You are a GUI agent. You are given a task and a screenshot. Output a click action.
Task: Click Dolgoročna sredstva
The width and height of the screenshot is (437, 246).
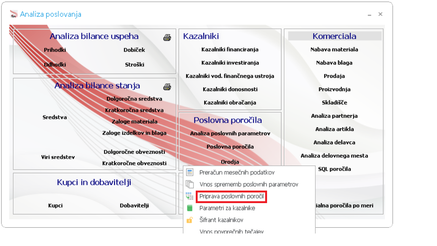coord(134,99)
